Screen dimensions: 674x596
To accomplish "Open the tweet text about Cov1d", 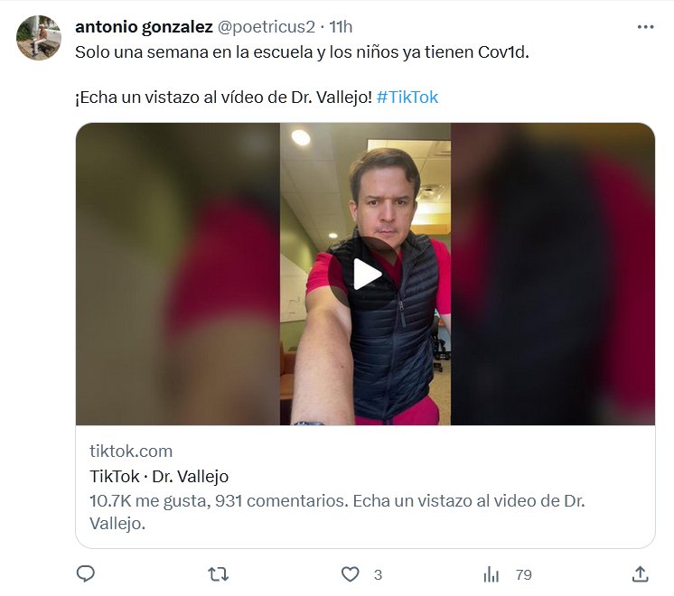I will click(301, 51).
